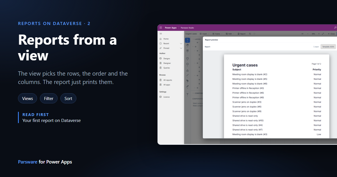Viewport: 337px width, 177px height.
Task: Open the Power Apps app launcher waffle
Action: click(161, 28)
